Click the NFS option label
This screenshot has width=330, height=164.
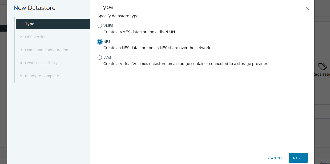[107, 42]
